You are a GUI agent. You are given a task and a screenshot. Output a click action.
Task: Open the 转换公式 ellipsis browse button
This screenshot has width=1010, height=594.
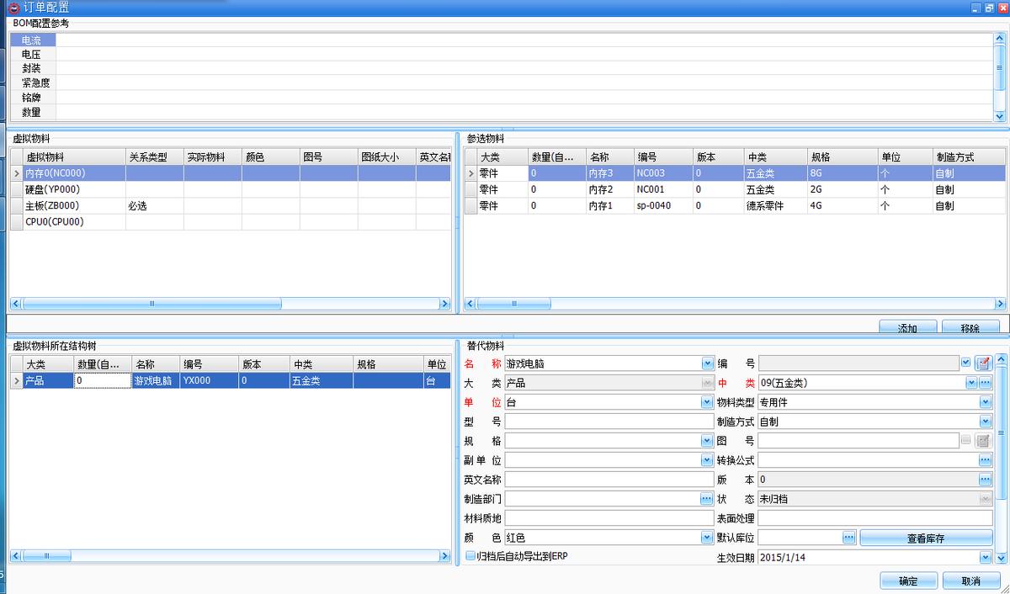pos(986,460)
